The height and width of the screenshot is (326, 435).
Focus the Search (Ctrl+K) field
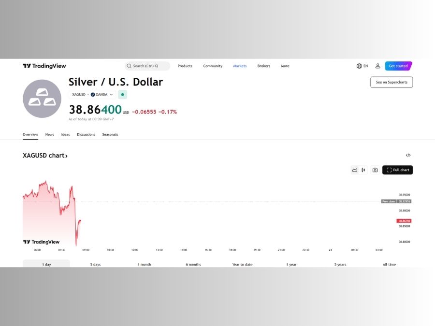pyautogui.click(x=147, y=66)
